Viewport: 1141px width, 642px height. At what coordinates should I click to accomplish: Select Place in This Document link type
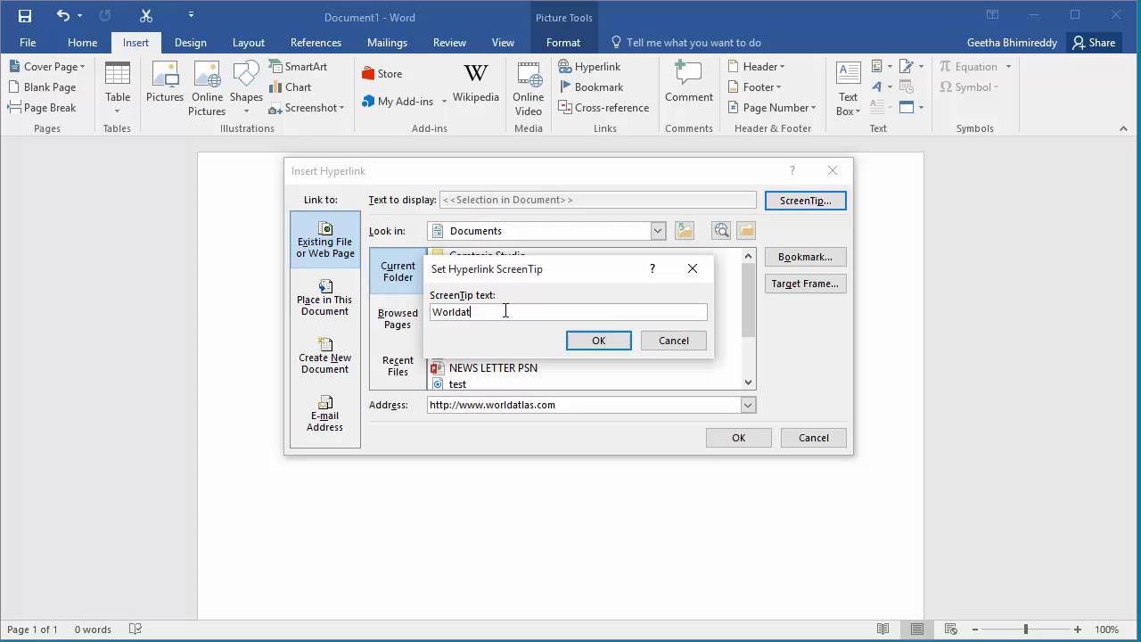[325, 298]
